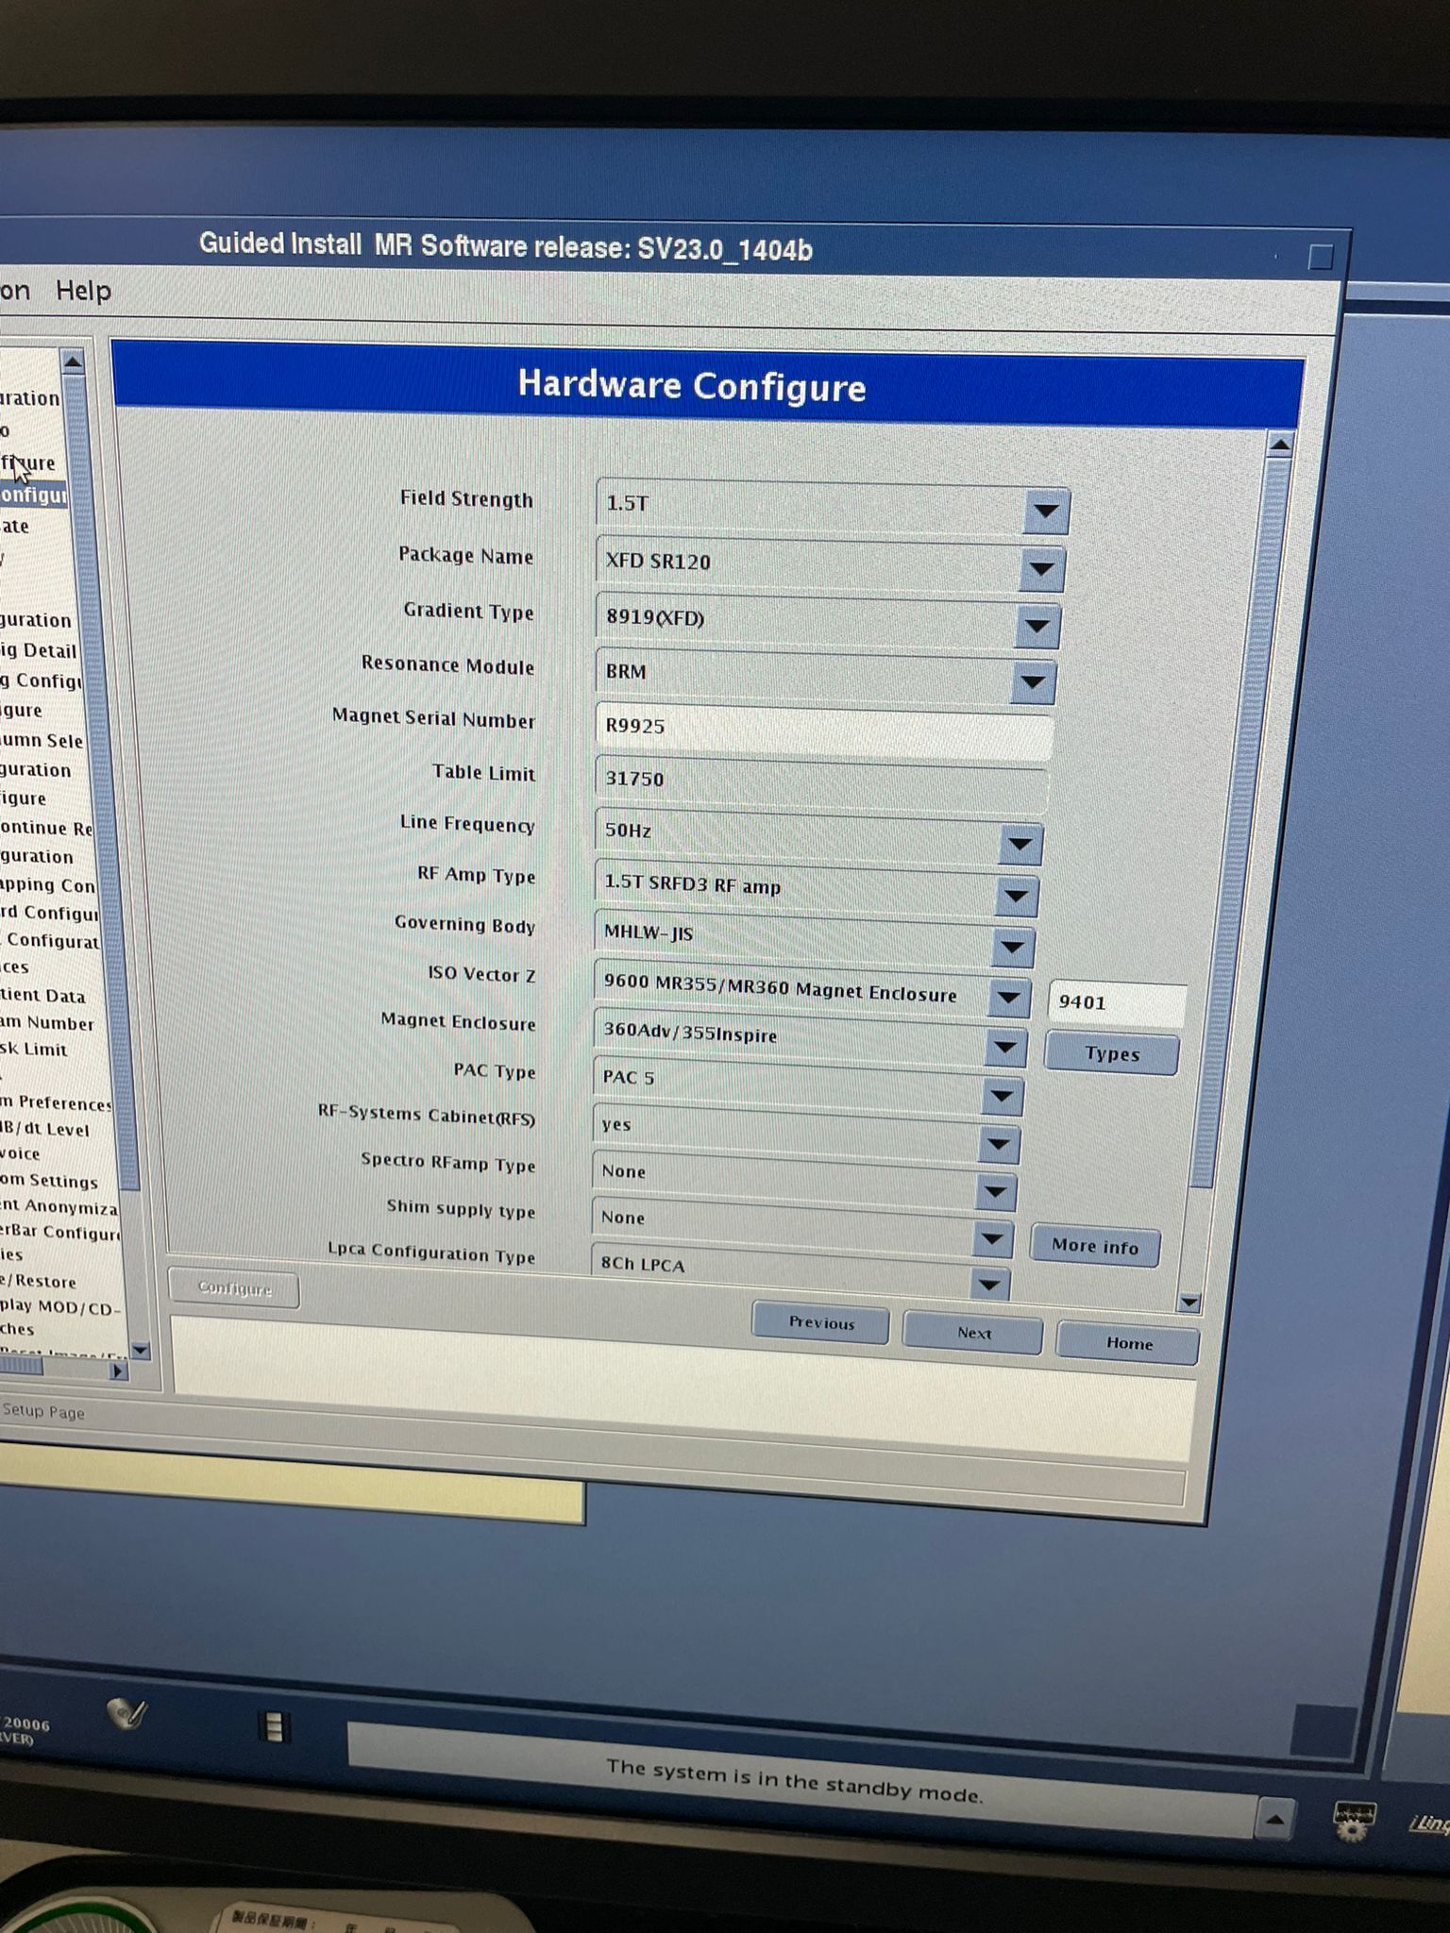Click the More info button
1450x1933 pixels.
[1095, 1247]
